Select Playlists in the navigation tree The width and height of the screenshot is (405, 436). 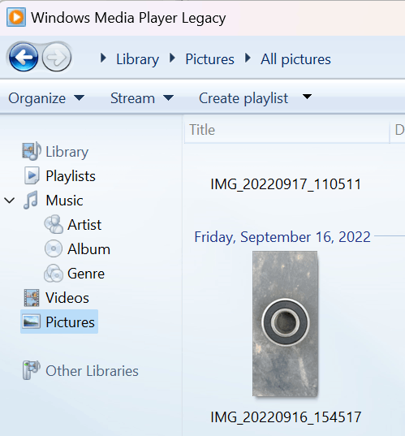tap(71, 176)
